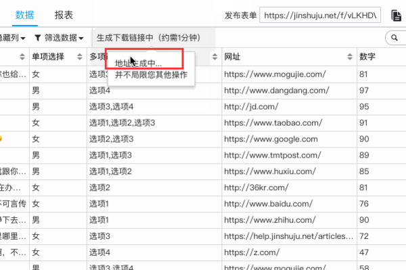Screen dimensions: 406x270
Task: Click the 选项3,选项4 cell in jd.com row
Action: coord(154,107)
